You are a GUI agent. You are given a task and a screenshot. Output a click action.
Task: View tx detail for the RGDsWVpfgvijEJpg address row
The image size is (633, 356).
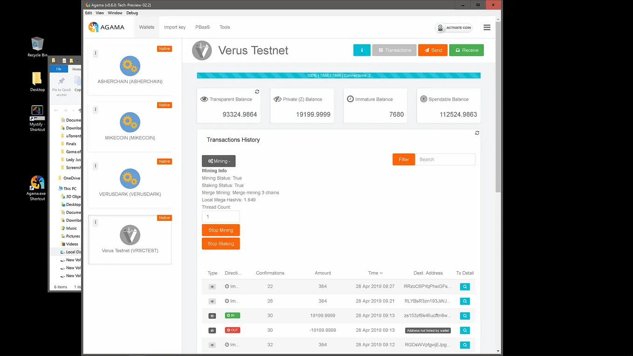(465, 345)
